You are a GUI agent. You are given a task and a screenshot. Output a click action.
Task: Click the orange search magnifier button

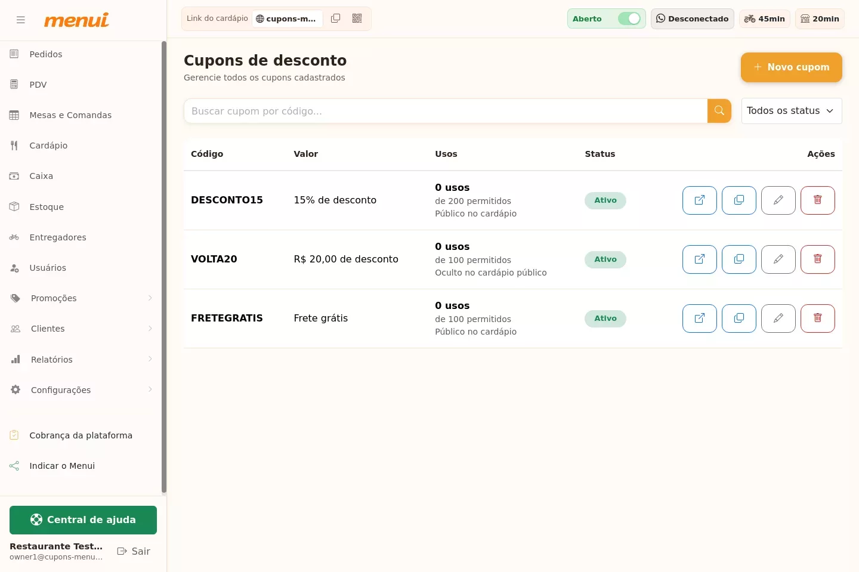[719, 111]
